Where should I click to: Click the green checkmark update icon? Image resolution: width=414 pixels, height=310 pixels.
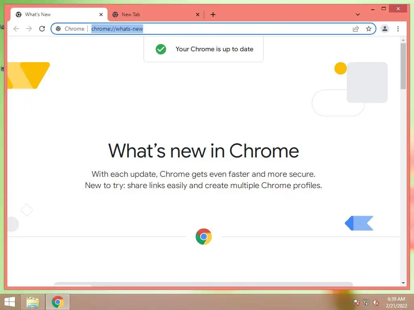click(x=161, y=49)
